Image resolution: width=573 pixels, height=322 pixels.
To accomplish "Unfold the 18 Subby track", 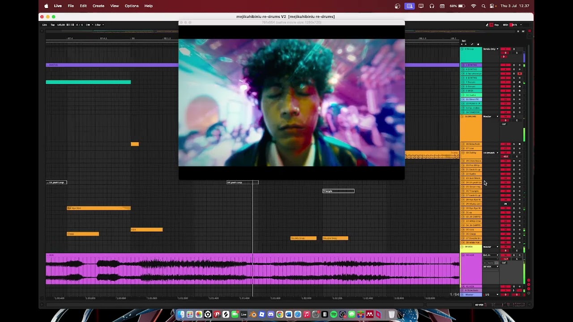I will (463, 153).
